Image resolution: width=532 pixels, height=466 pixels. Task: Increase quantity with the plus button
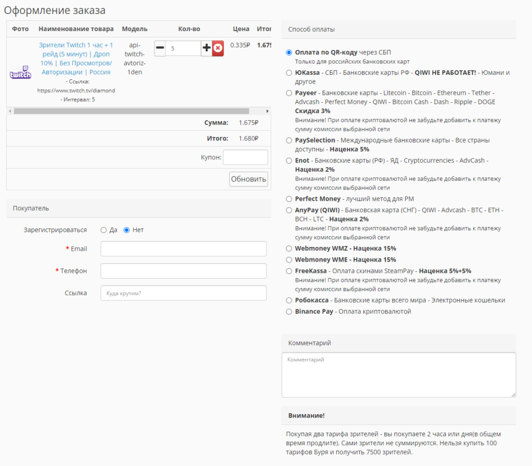(x=206, y=48)
